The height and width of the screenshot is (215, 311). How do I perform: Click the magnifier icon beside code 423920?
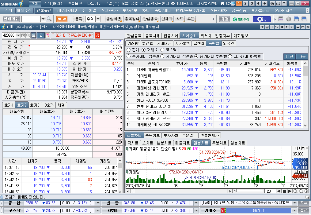[x=28, y=35]
